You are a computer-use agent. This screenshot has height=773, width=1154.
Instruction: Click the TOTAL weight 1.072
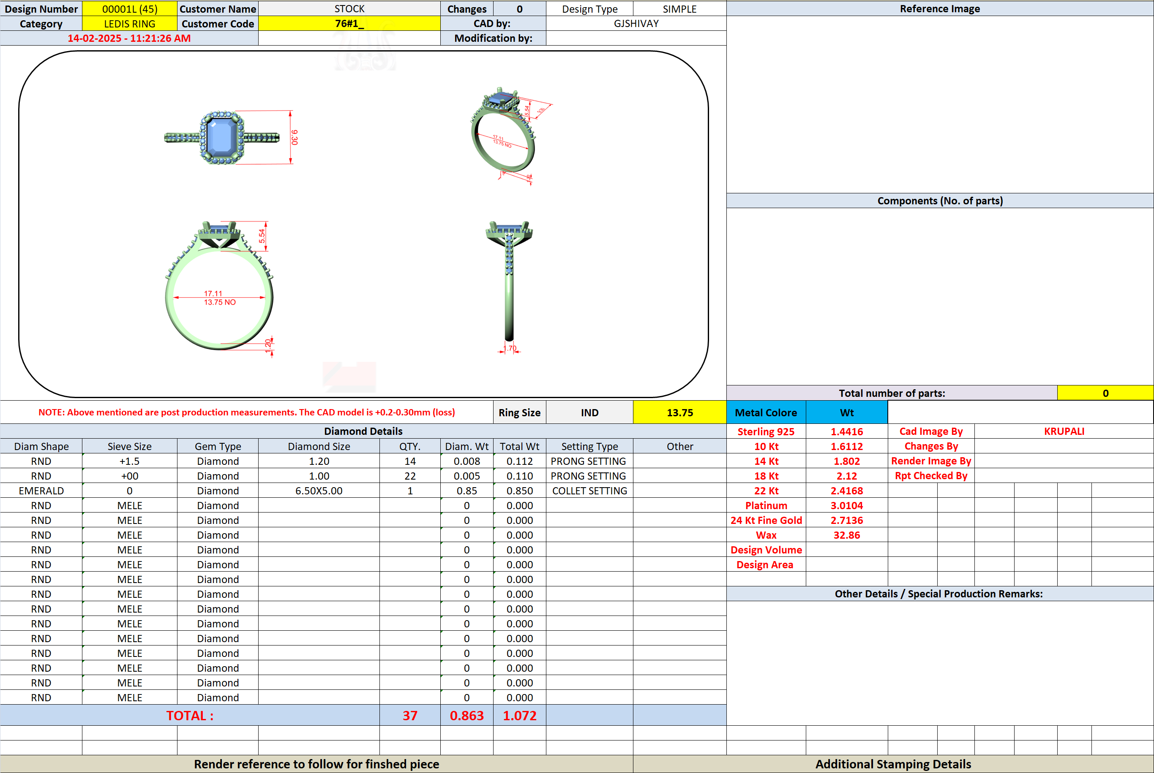click(519, 715)
